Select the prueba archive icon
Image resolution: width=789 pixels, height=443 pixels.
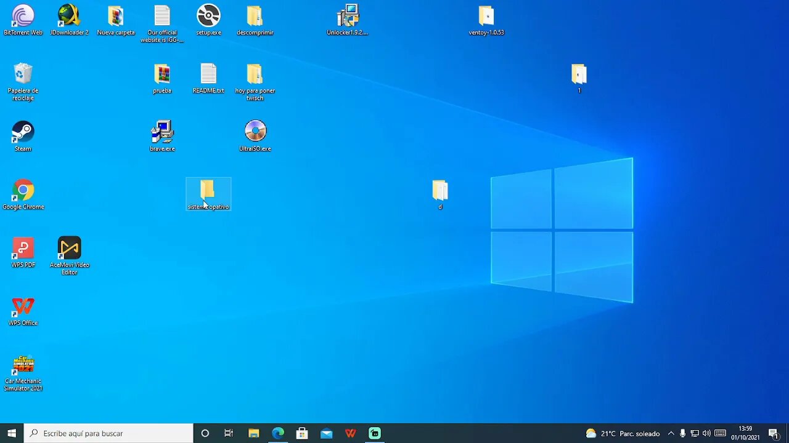[x=162, y=78]
